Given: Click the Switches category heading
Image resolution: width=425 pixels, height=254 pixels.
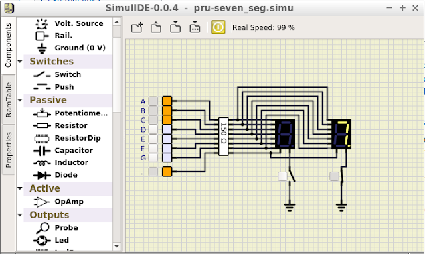Looking at the screenshot, I should tap(52, 62).
